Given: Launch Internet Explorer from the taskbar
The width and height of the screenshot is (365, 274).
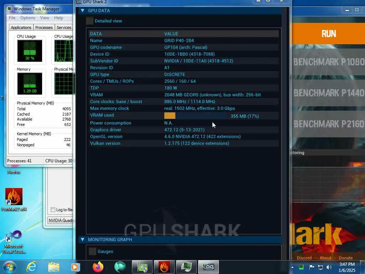Looking at the screenshot, I should 32,267.
